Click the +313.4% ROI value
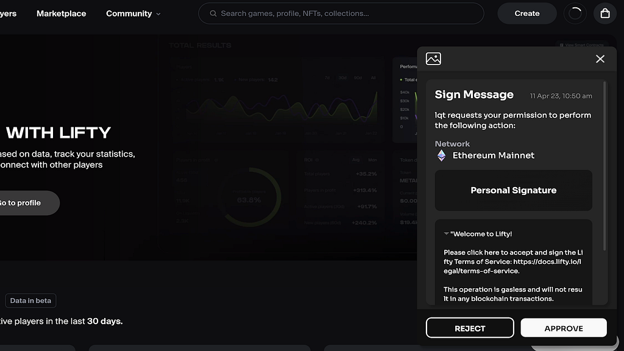624x351 pixels. (364, 190)
